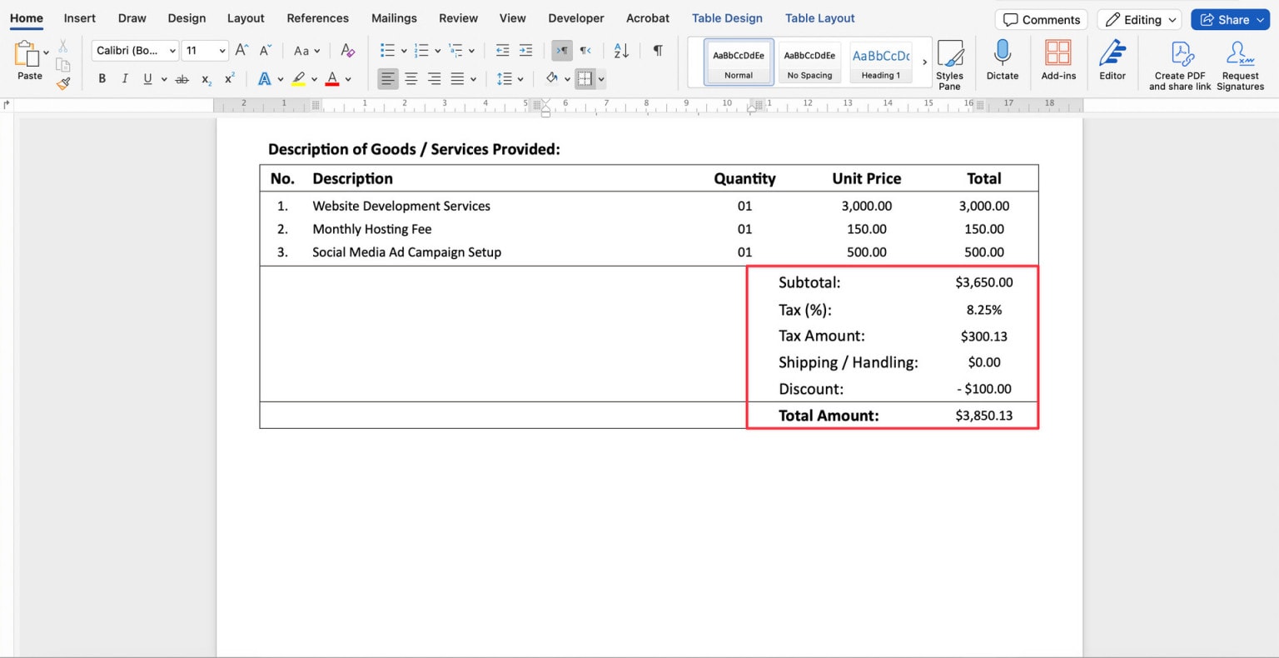Activate the Dictate tool
Image resolution: width=1279 pixels, height=658 pixels.
[1003, 57]
